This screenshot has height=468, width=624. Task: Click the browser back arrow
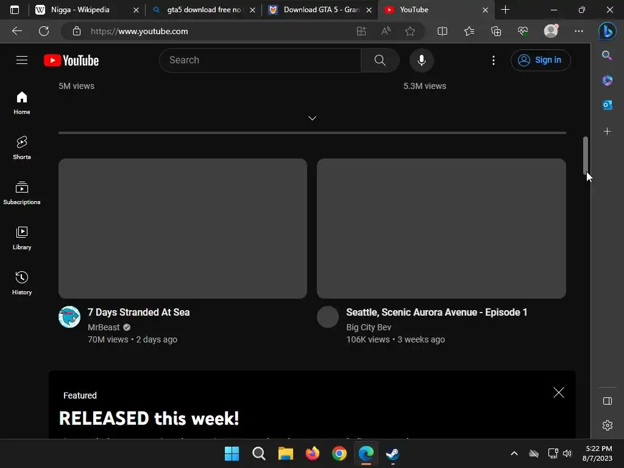(16, 31)
